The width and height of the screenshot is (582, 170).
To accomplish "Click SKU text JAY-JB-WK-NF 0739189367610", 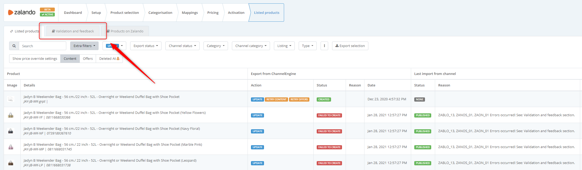I will tap(47, 133).
